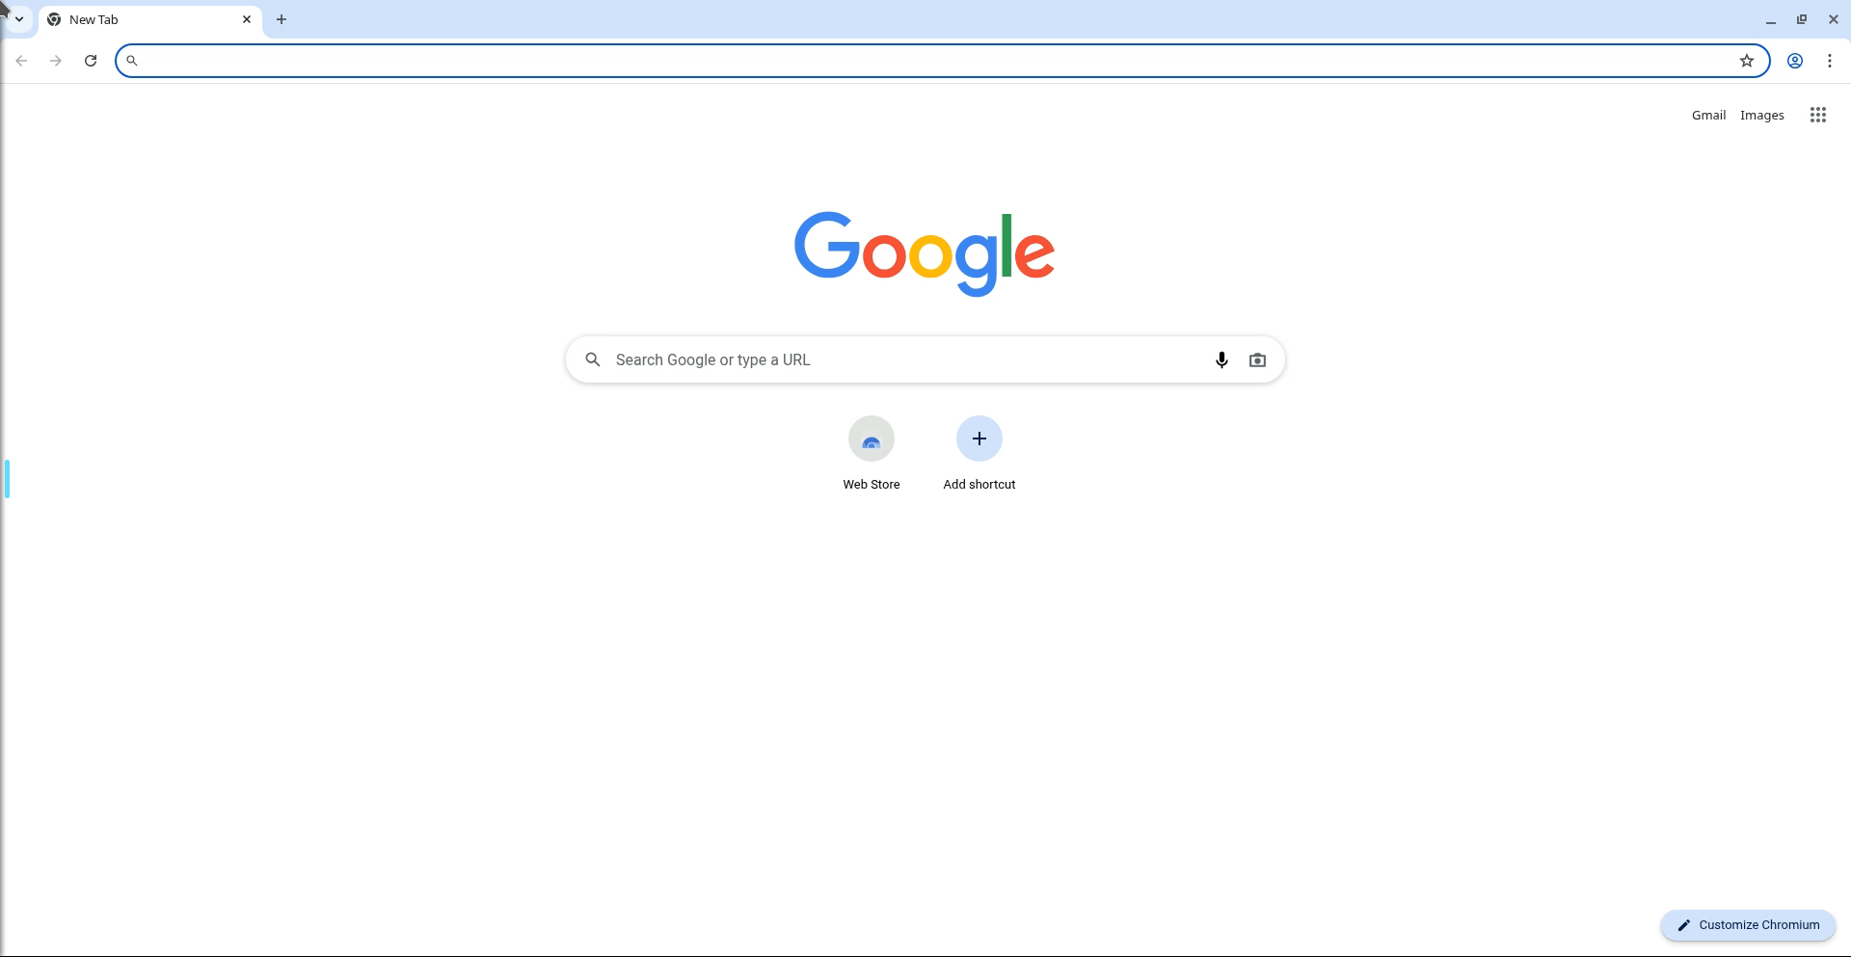1851x957 pixels.
Task: Reload the current page
Action: [x=91, y=61]
